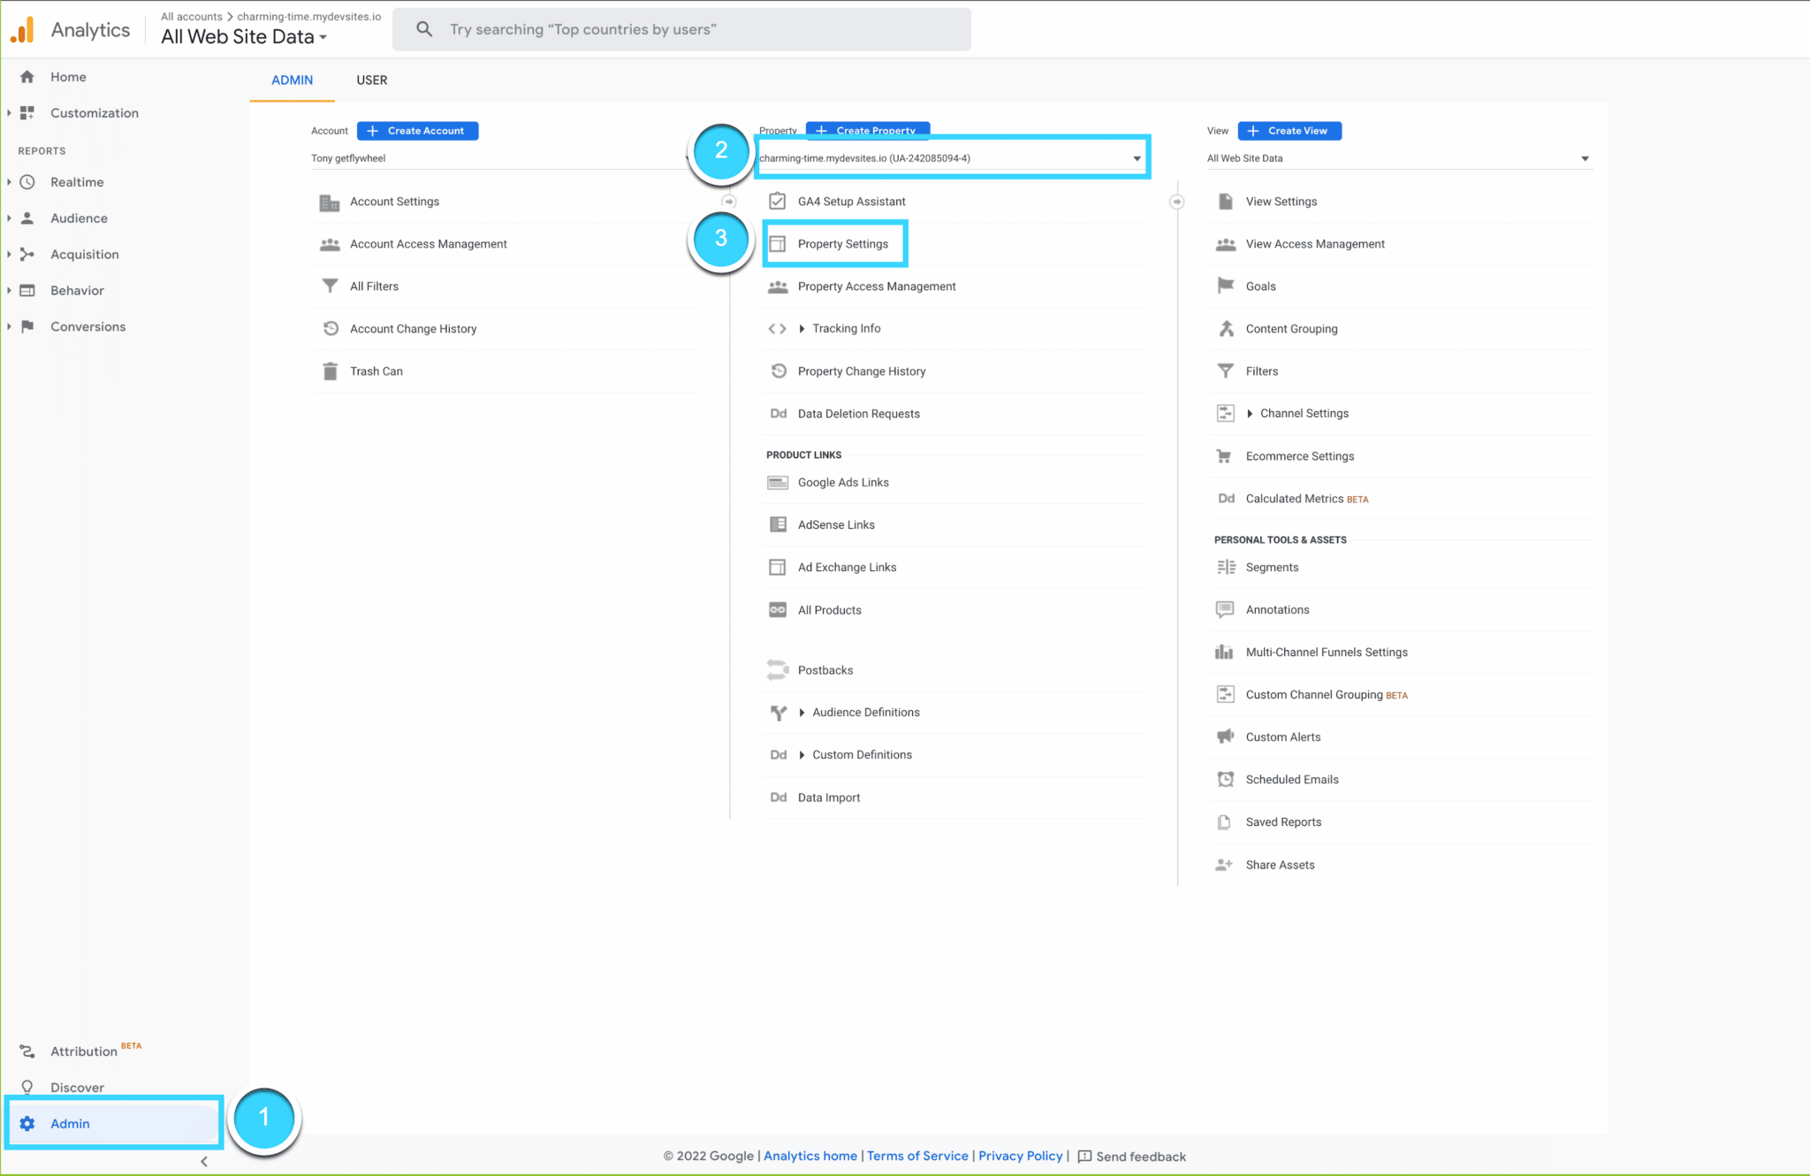Select the Discover lightbulb icon

[x=27, y=1087]
